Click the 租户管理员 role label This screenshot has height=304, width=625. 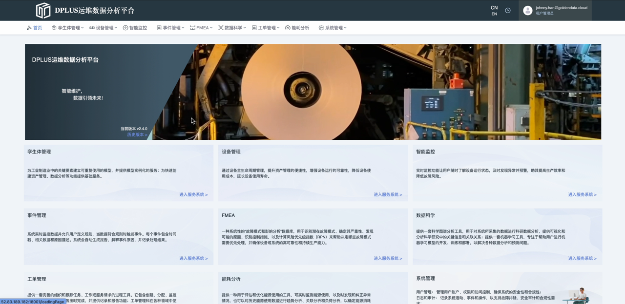[544, 14]
